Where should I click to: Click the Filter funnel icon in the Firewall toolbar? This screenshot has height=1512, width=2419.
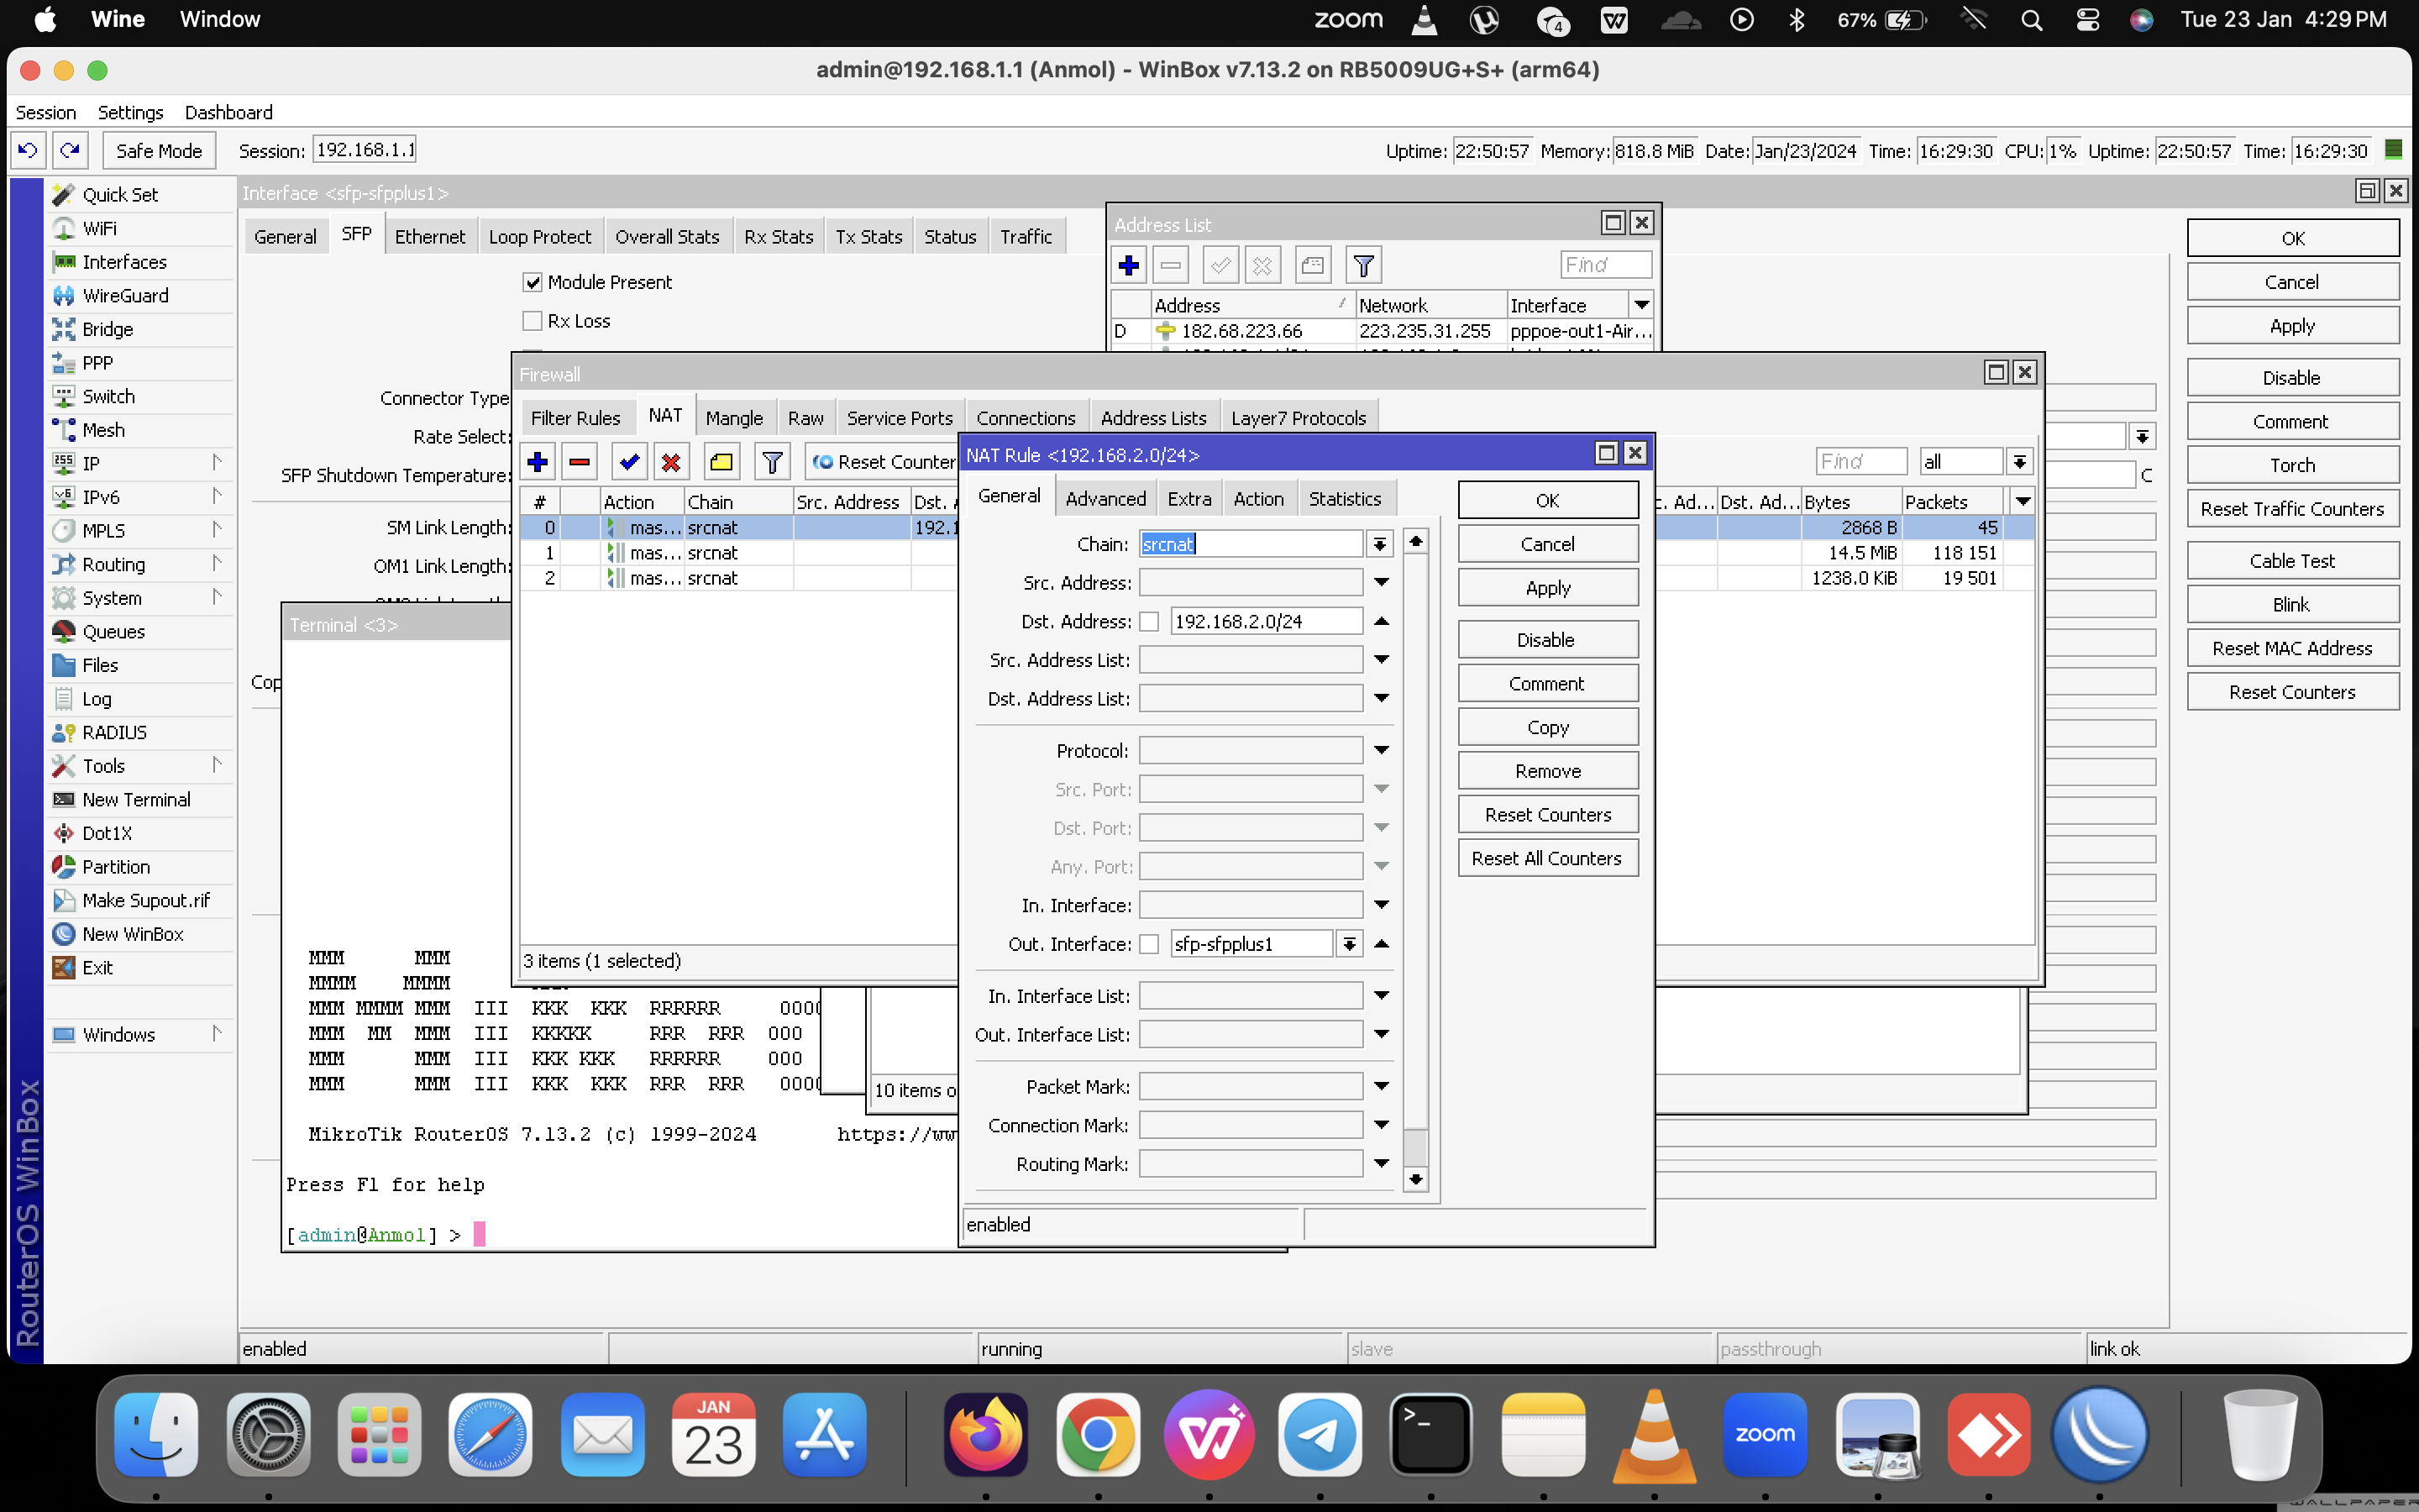point(772,462)
